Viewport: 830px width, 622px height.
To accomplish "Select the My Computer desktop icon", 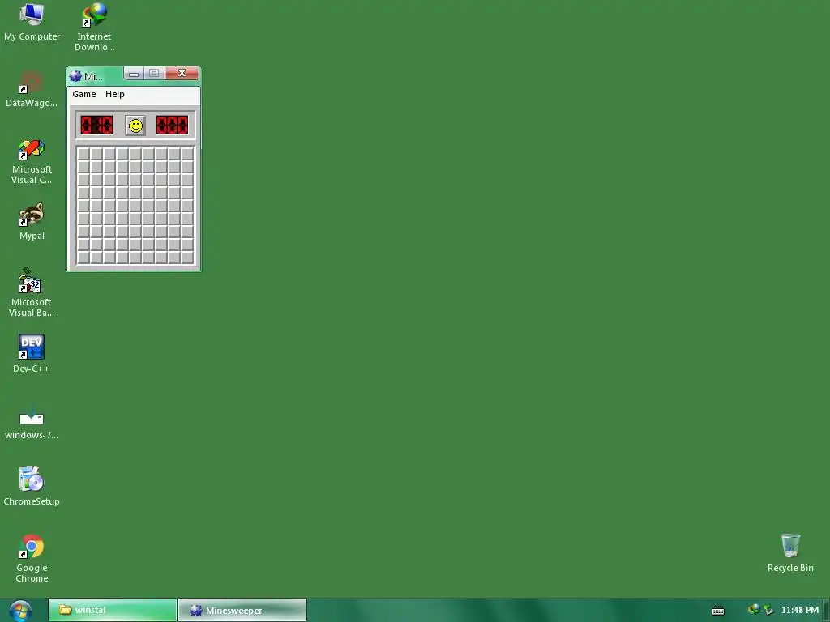I will pos(32,22).
